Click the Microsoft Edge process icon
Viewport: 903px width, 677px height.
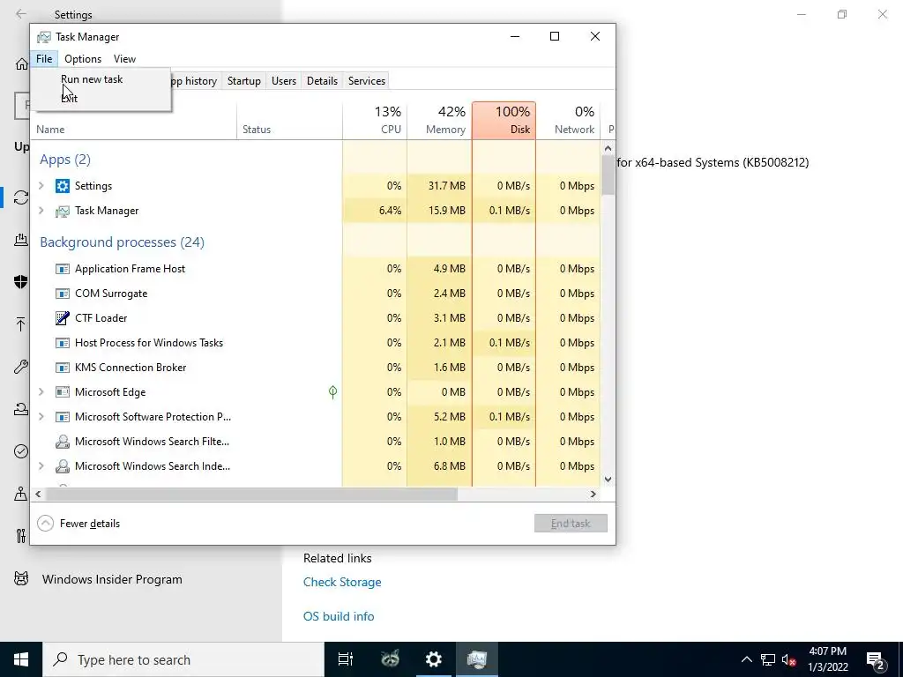(x=63, y=392)
